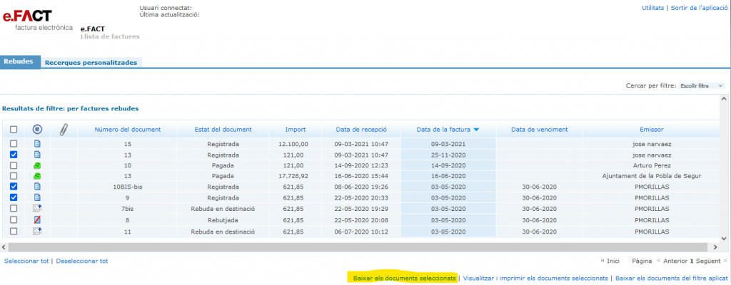Image resolution: width=731 pixels, height=285 pixels.
Task: Click the paperclip attachments column icon
Action: tap(63, 130)
